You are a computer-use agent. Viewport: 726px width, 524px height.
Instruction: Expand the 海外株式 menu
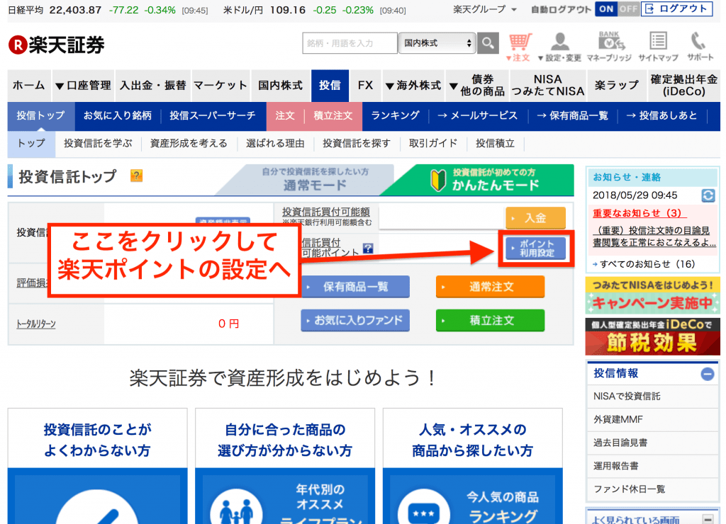413,86
